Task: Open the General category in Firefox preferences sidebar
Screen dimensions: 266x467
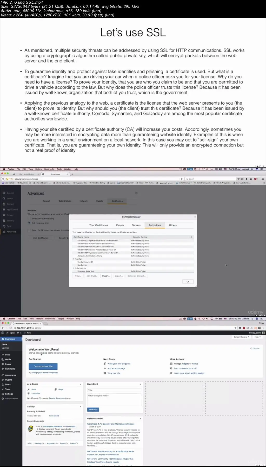Action: [x=9, y=193]
